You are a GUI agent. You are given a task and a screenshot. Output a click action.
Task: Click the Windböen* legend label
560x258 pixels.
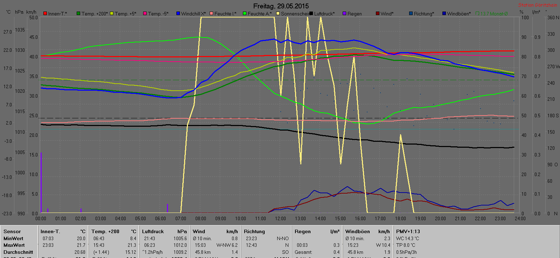click(459, 14)
